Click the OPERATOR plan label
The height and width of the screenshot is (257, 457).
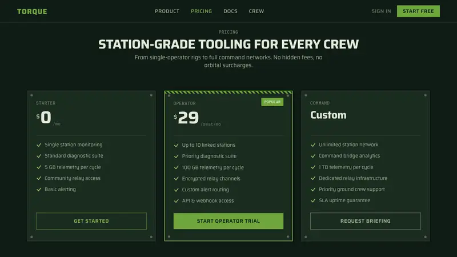185,103
